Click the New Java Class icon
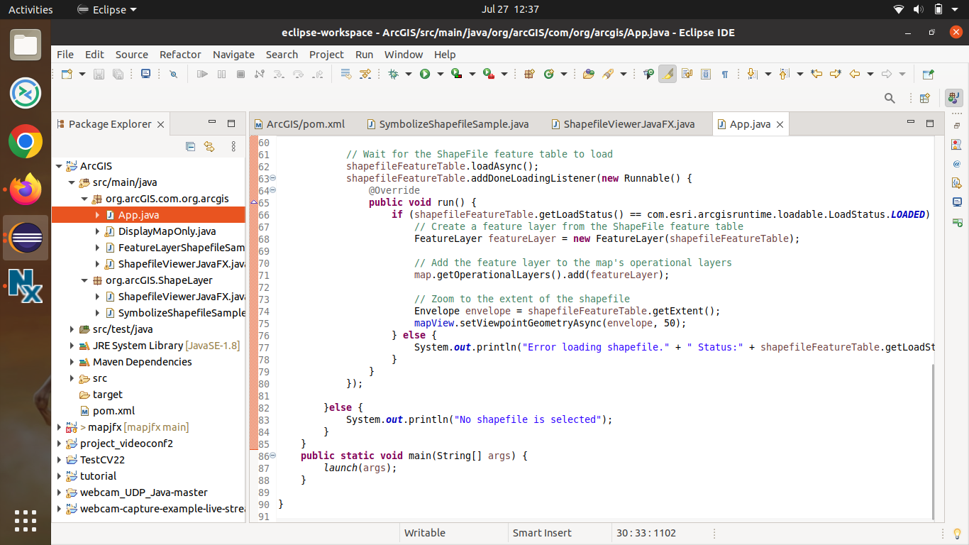 pyautogui.click(x=548, y=74)
